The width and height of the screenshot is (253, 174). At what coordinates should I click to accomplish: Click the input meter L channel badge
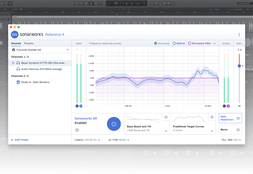click(77, 106)
